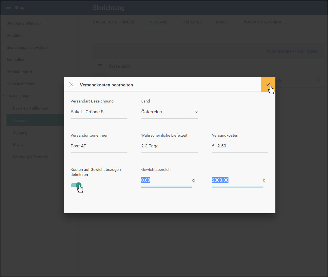Image resolution: width=328 pixels, height=277 pixels.
Task: Select the highlighted Versand sidebar item
Action: (35, 120)
